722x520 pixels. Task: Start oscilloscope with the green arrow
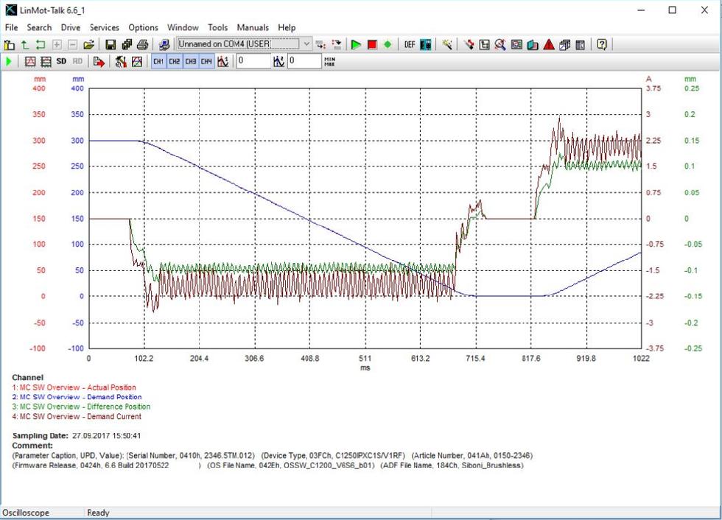[x=9, y=62]
